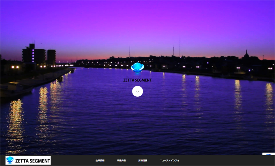Open the reCAPTCHA badge at the page corner
The height and width of the screenshot is (166, 275).
click(x=270, y=154)
